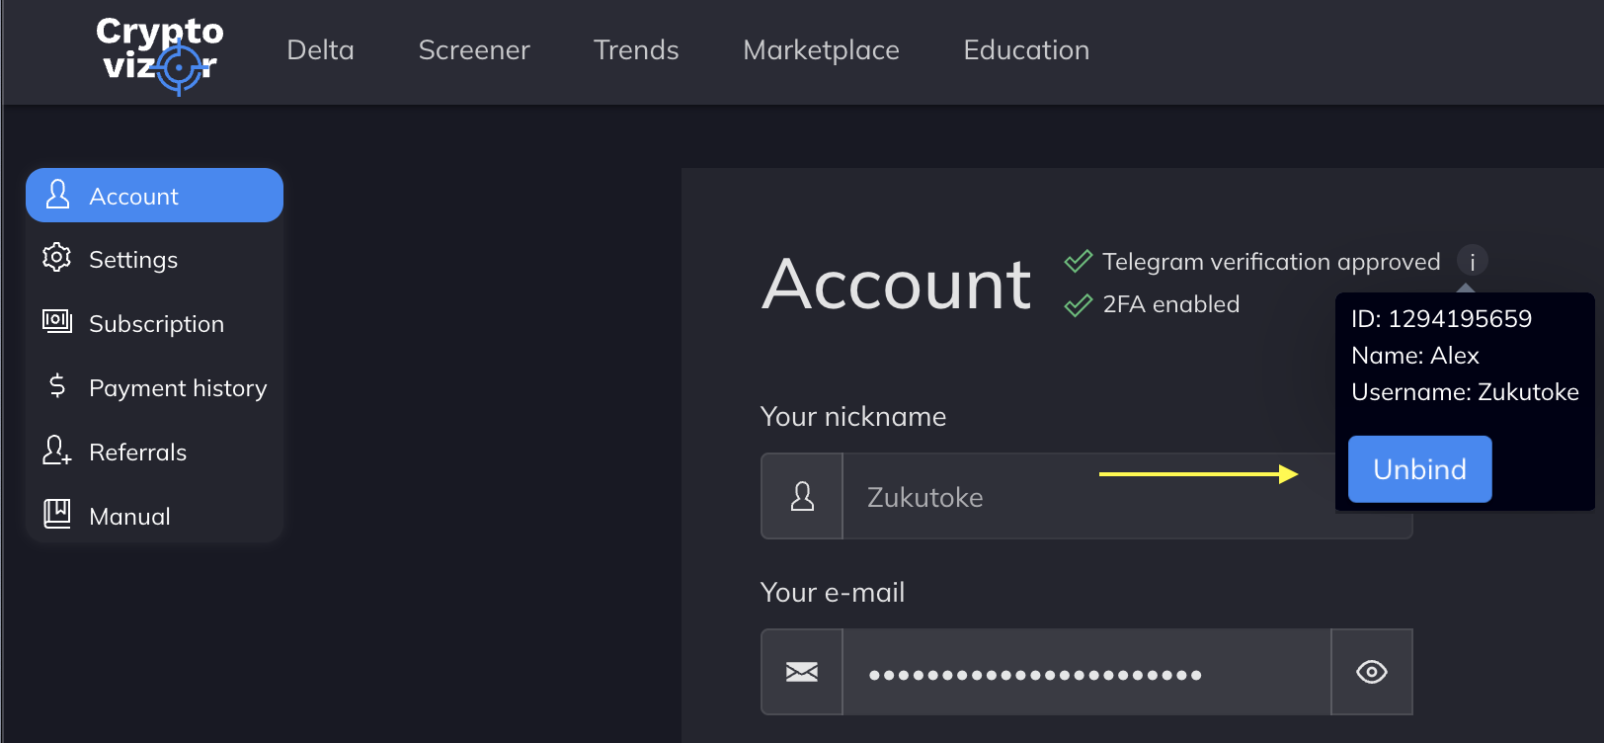Click the Payment history dollar icon

pyautogui.click(x=57, y=386)
